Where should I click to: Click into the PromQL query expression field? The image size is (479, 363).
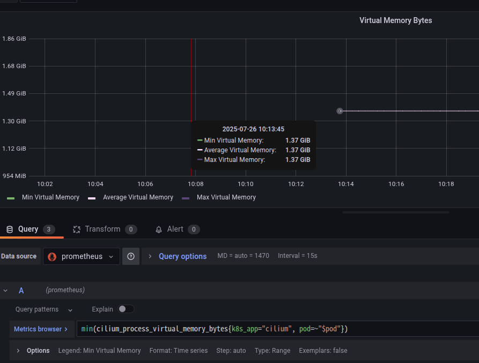point(278,329)
